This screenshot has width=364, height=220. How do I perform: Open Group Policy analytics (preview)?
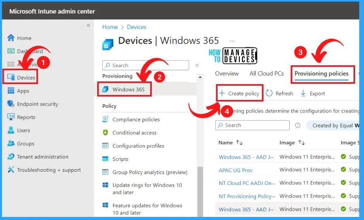tap(150, 172)
